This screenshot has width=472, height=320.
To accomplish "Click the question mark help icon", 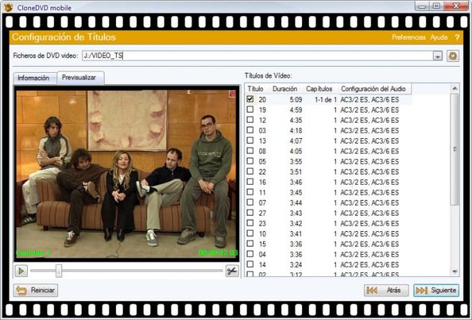I will pyautogui.click(x=457, y=37).
